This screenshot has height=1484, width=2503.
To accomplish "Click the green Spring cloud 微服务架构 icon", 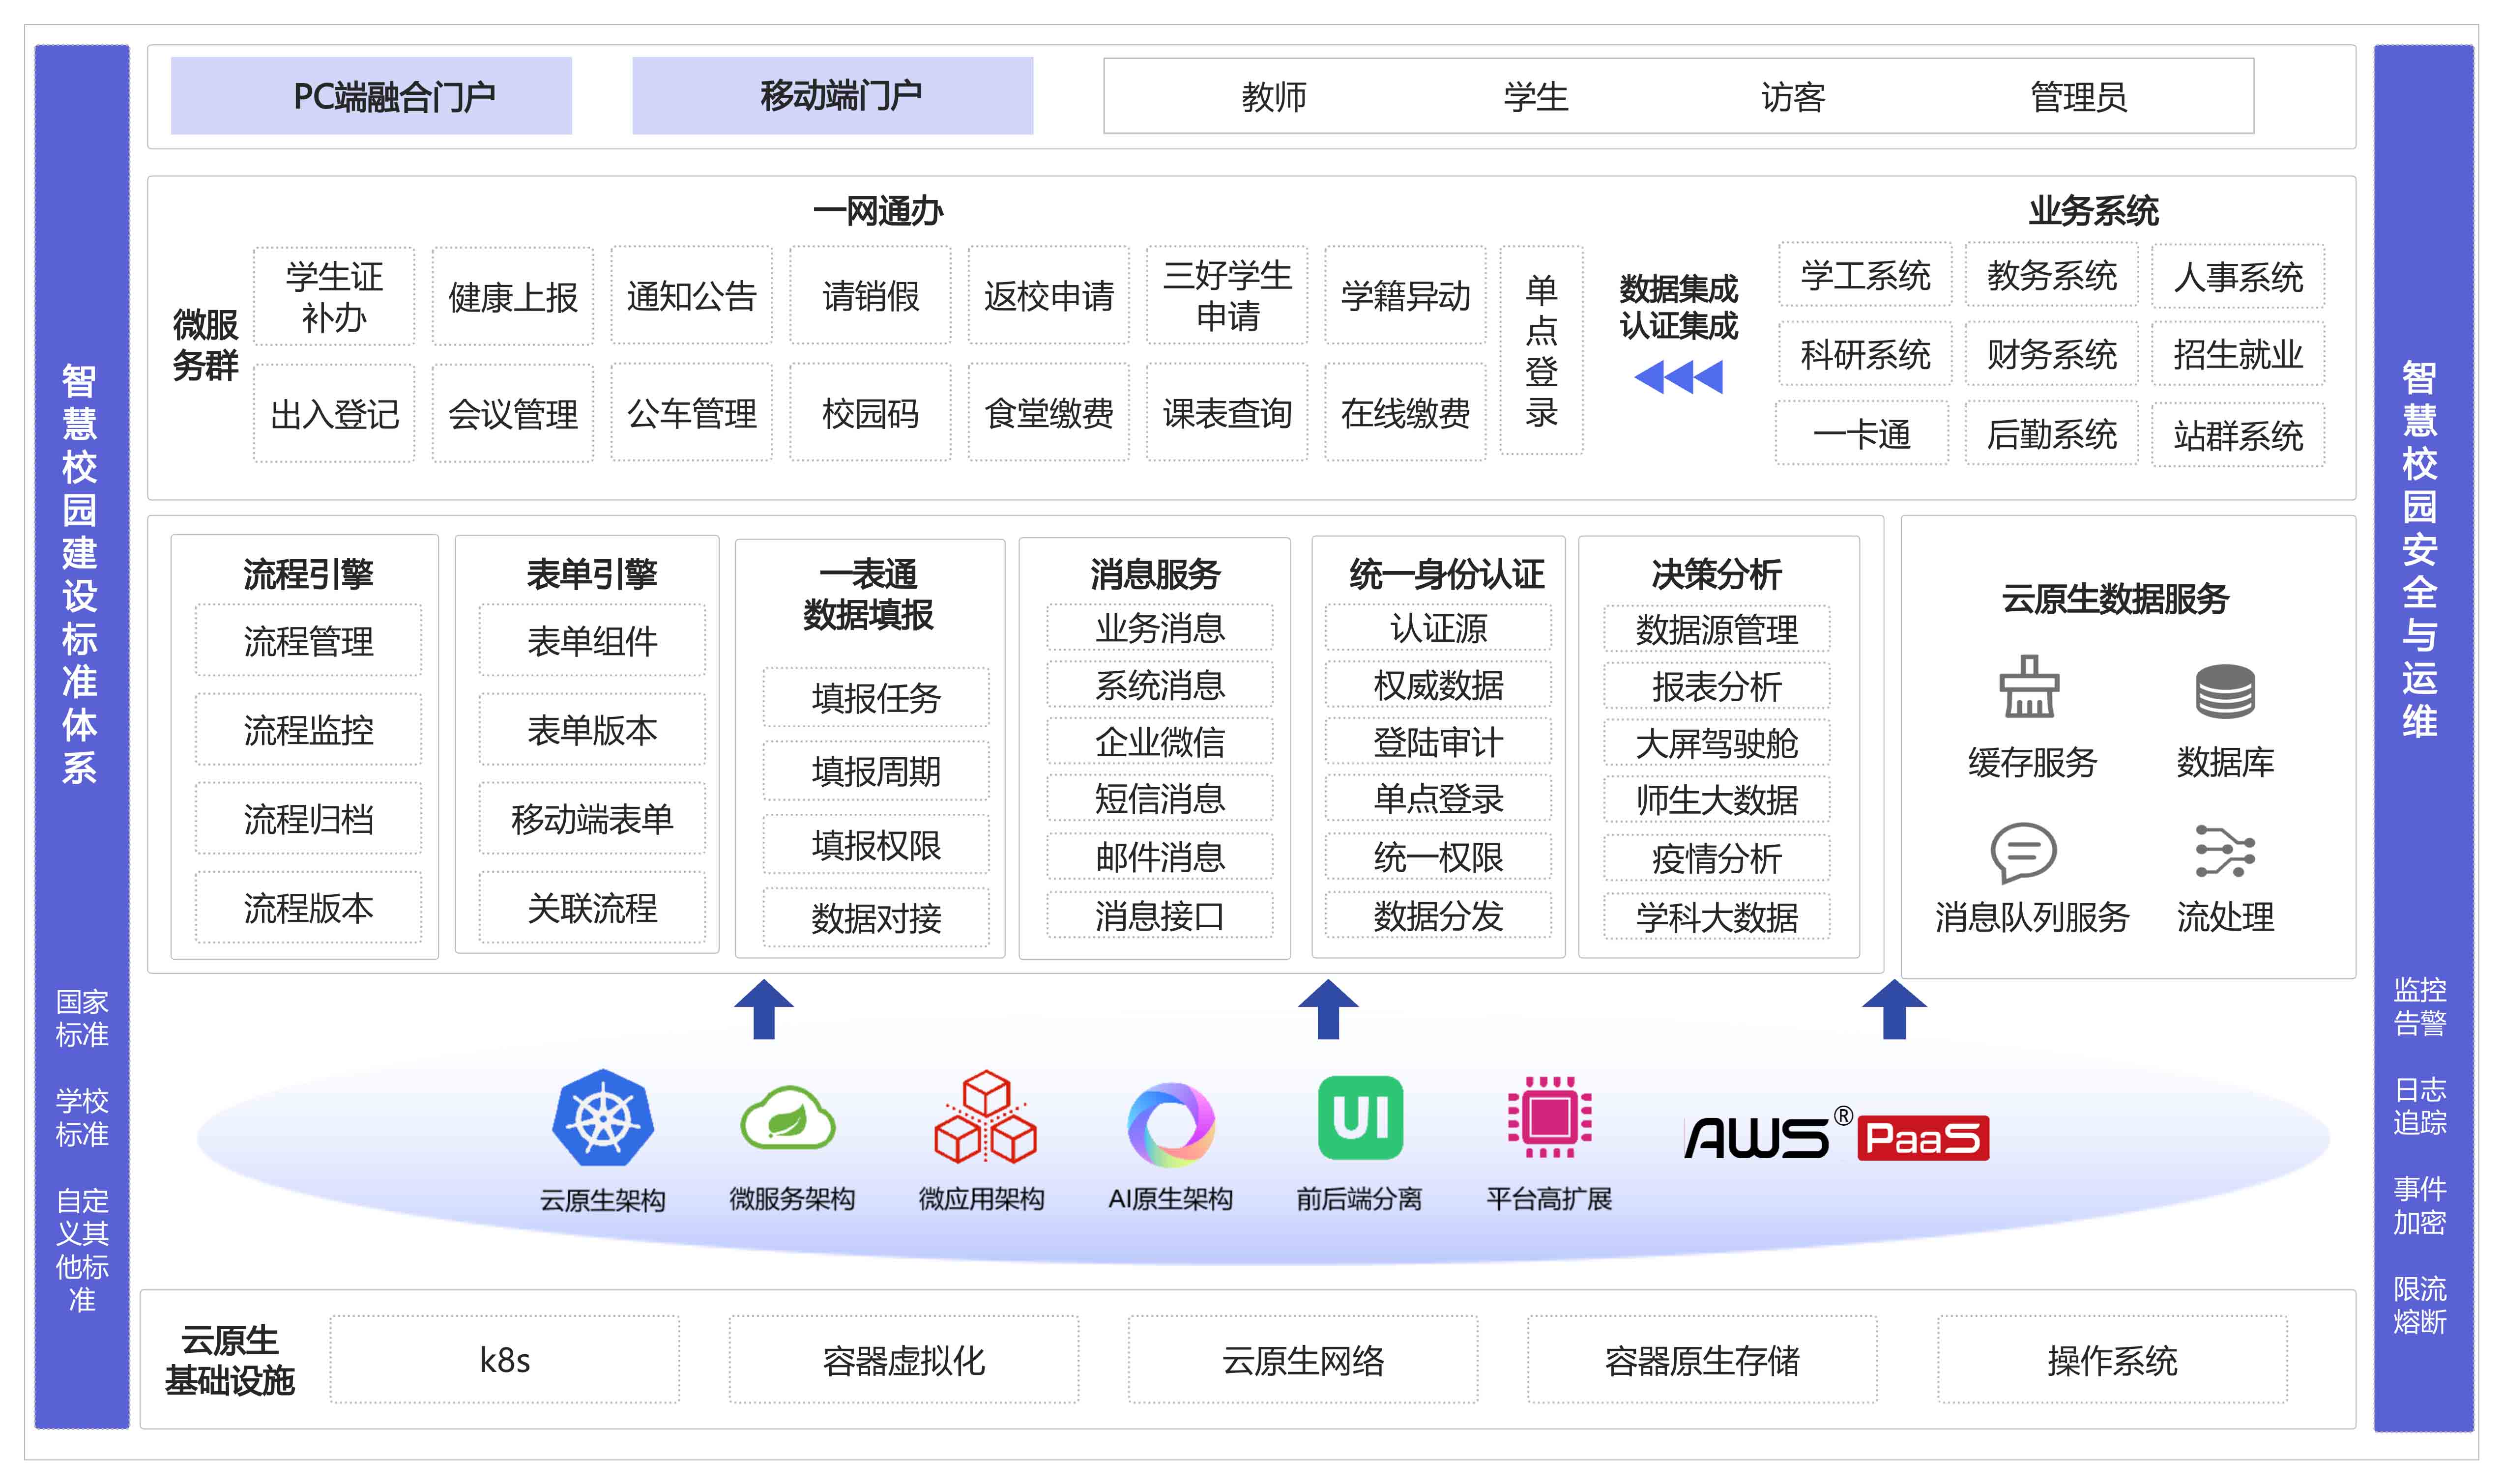I will 789,1119.
